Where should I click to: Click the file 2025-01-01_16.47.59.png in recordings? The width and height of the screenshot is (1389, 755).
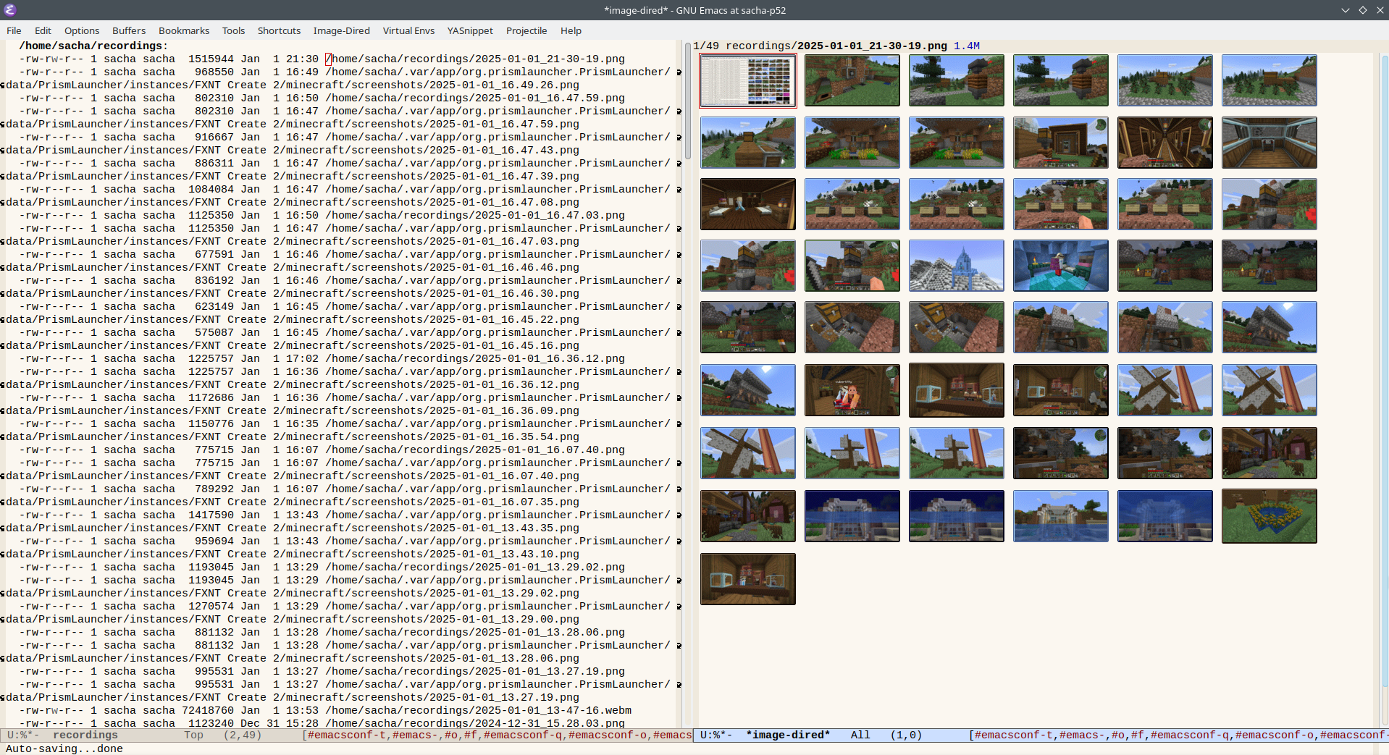coord(475,98)
